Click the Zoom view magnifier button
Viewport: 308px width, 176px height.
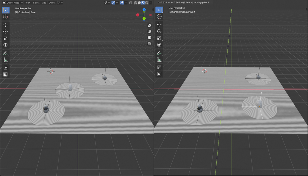[150, 26]
